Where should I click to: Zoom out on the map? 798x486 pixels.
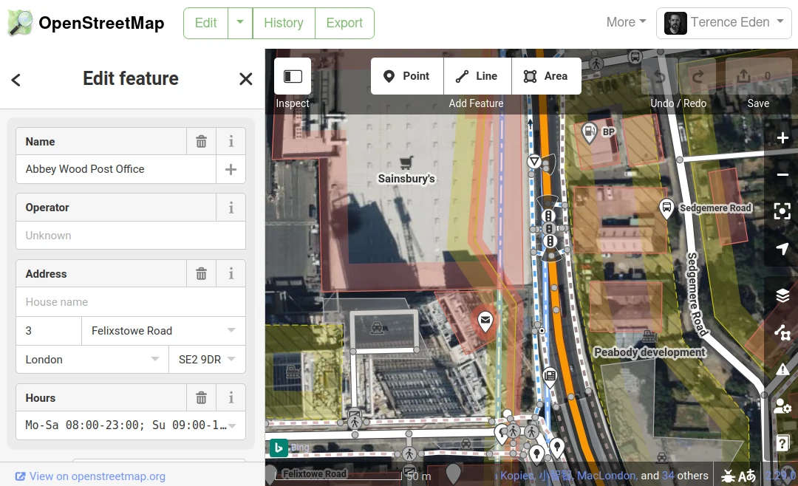(782, 174)
